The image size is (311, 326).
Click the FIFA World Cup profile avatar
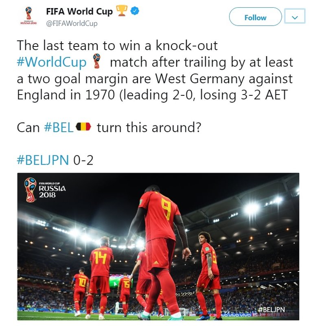(28, 16)
